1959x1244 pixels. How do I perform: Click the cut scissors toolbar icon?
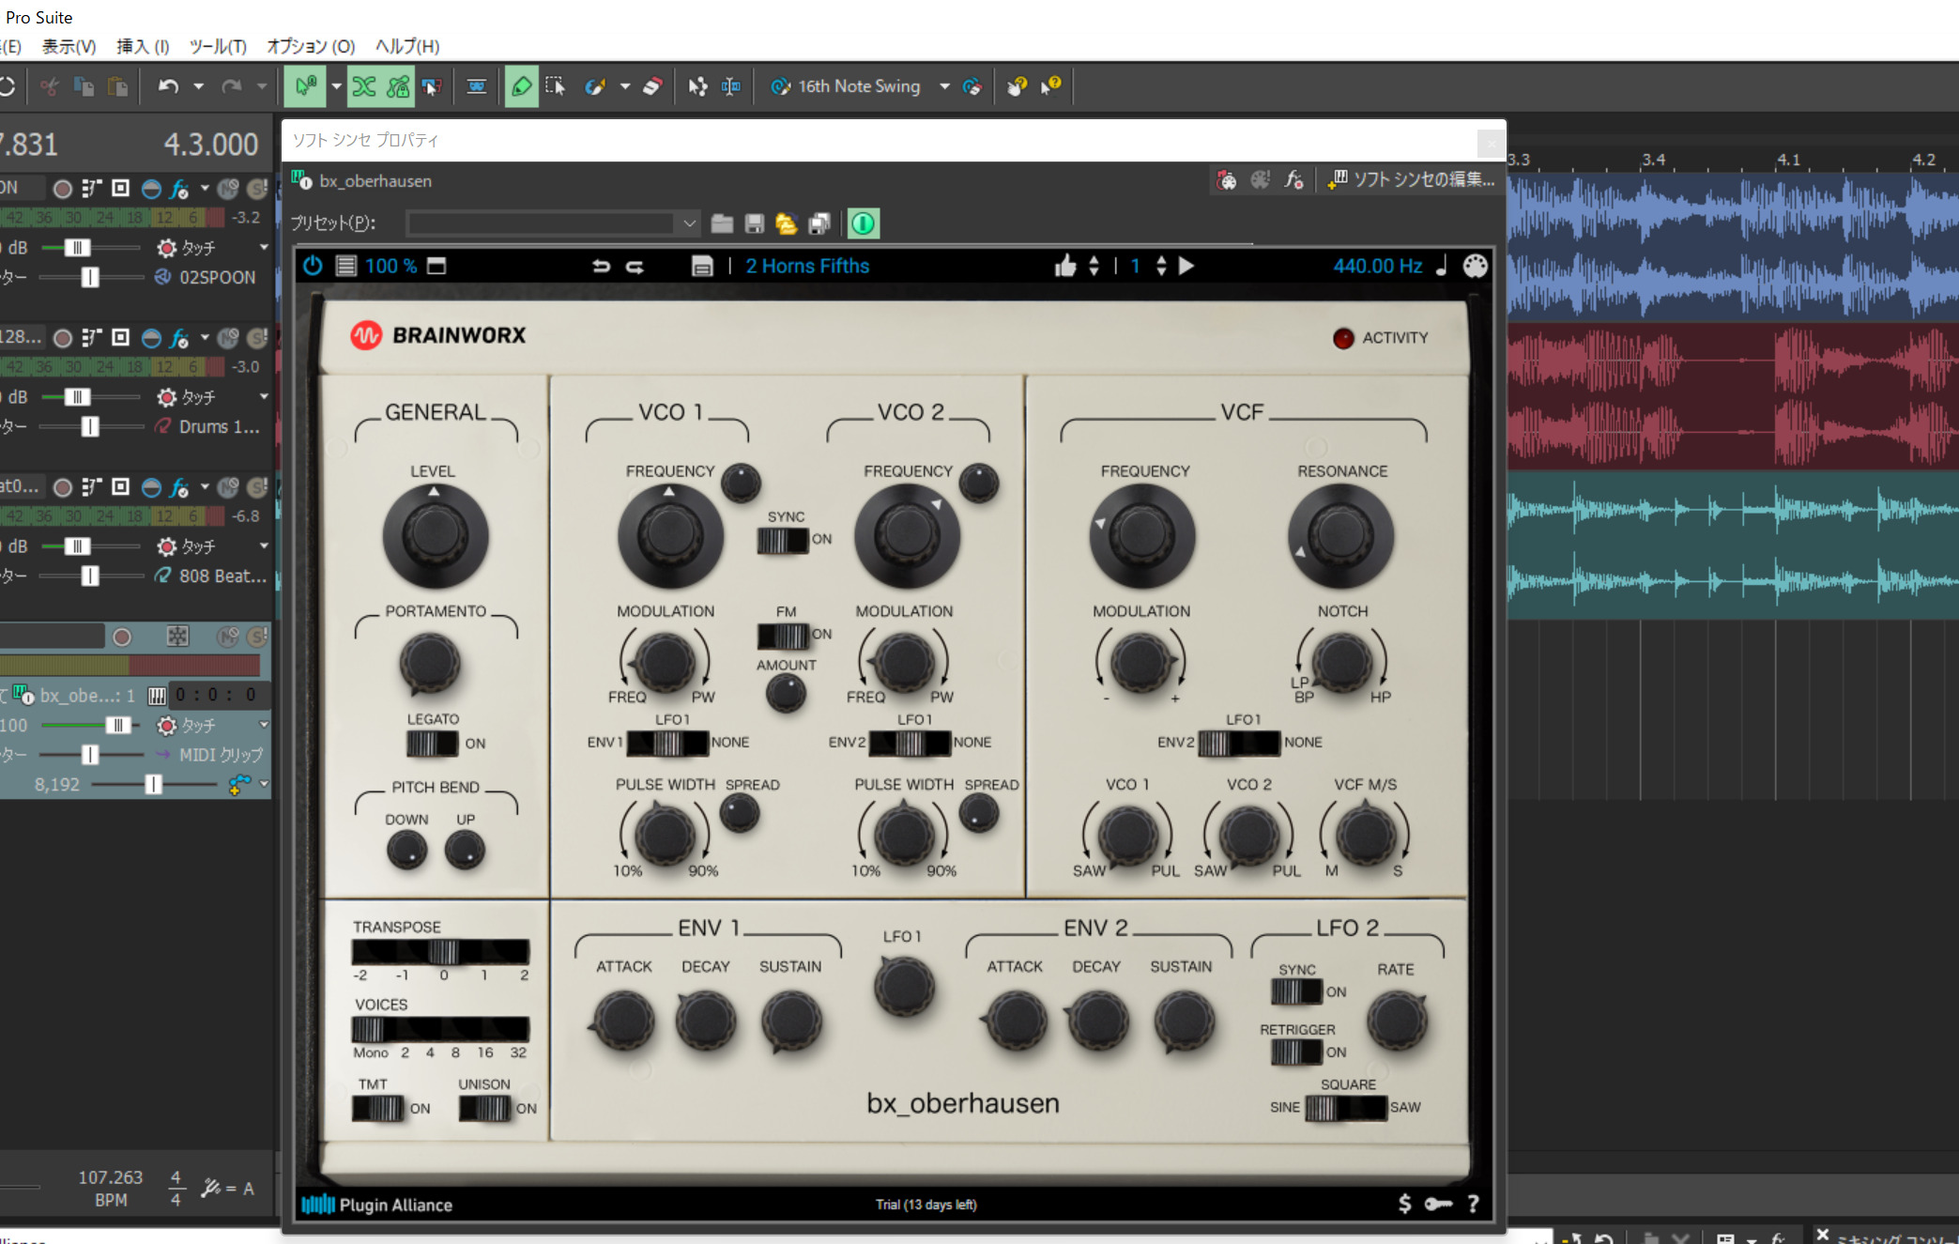tap(50, 86)
